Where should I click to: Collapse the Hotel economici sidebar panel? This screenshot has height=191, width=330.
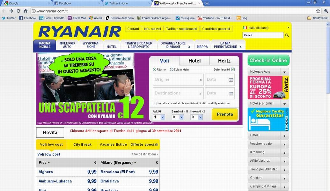[284, 104]
